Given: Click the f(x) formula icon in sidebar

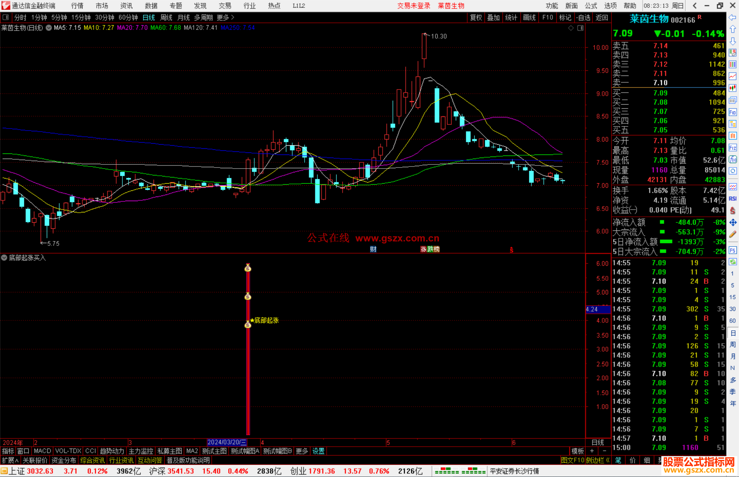Looking at the screenshot, I should [x=732, y=159].
